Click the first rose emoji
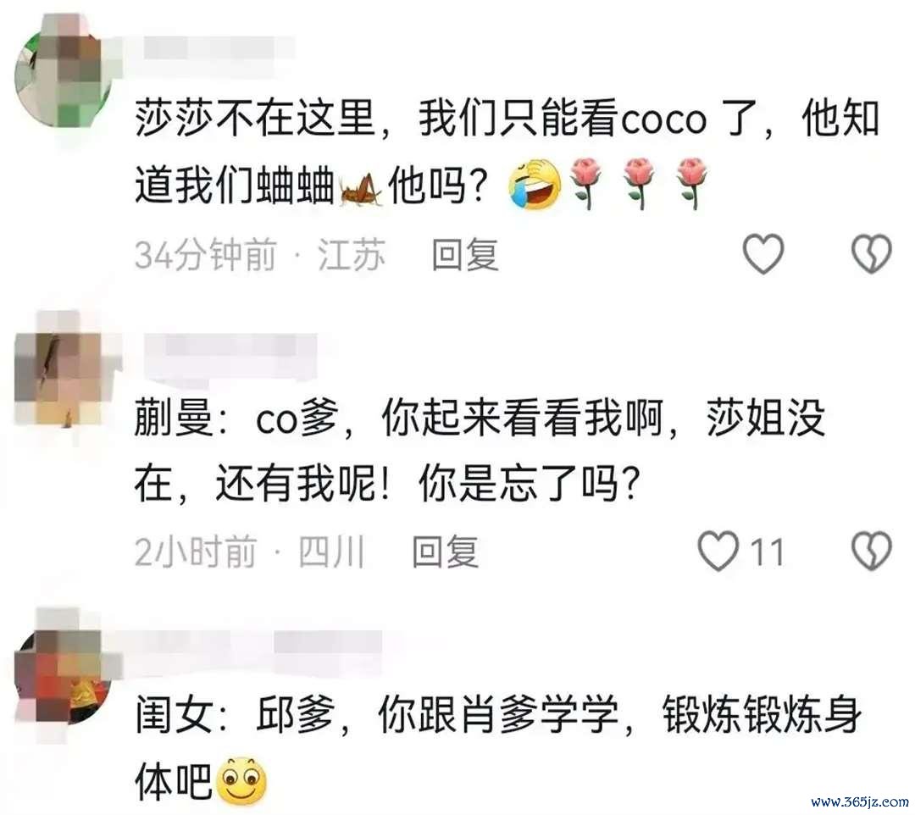Screen dimensions: 915x815 pyautogui.click(x=588, y=183)
